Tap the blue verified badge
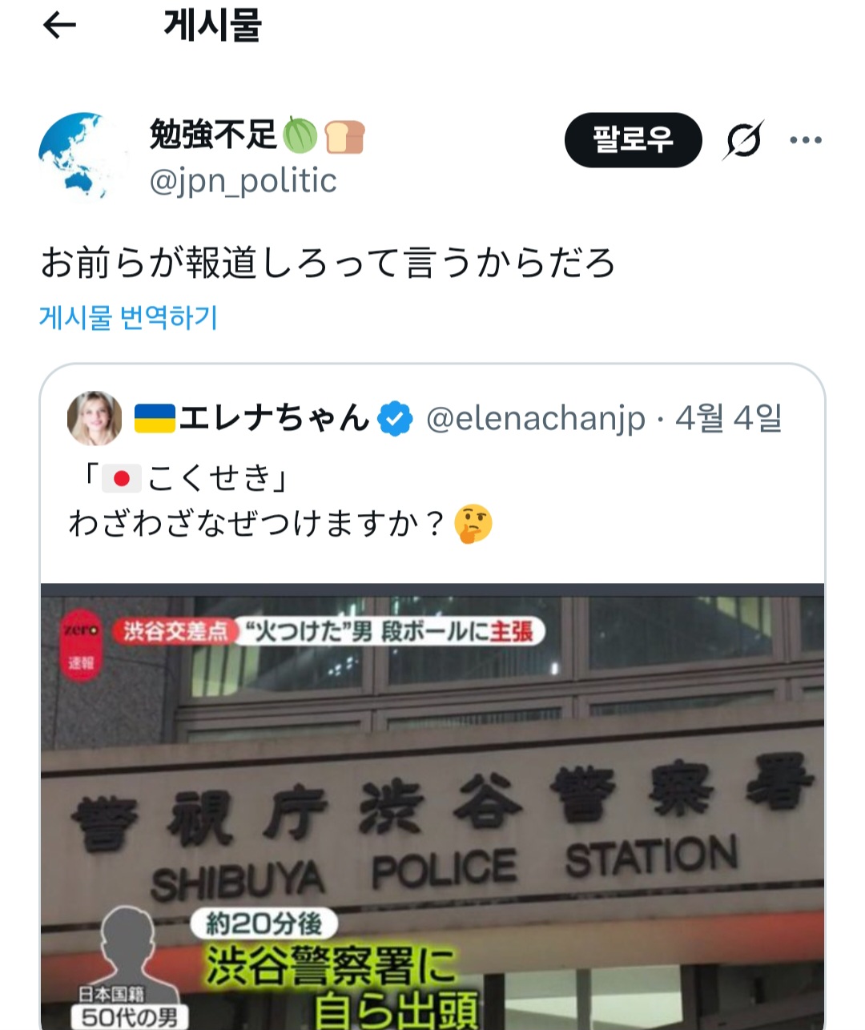The width and height of the screenshot is (865, 1030). pos(395,418)
